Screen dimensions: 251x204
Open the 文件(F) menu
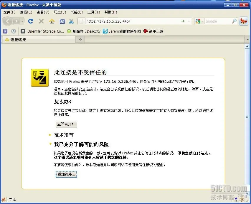click(x=9, y=12)
